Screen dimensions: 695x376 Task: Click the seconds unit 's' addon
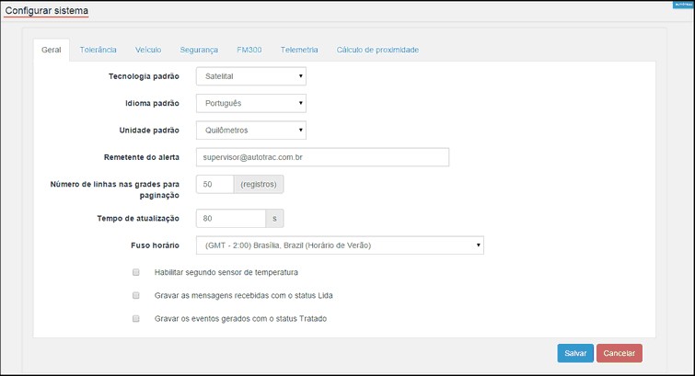coord(274,218)
